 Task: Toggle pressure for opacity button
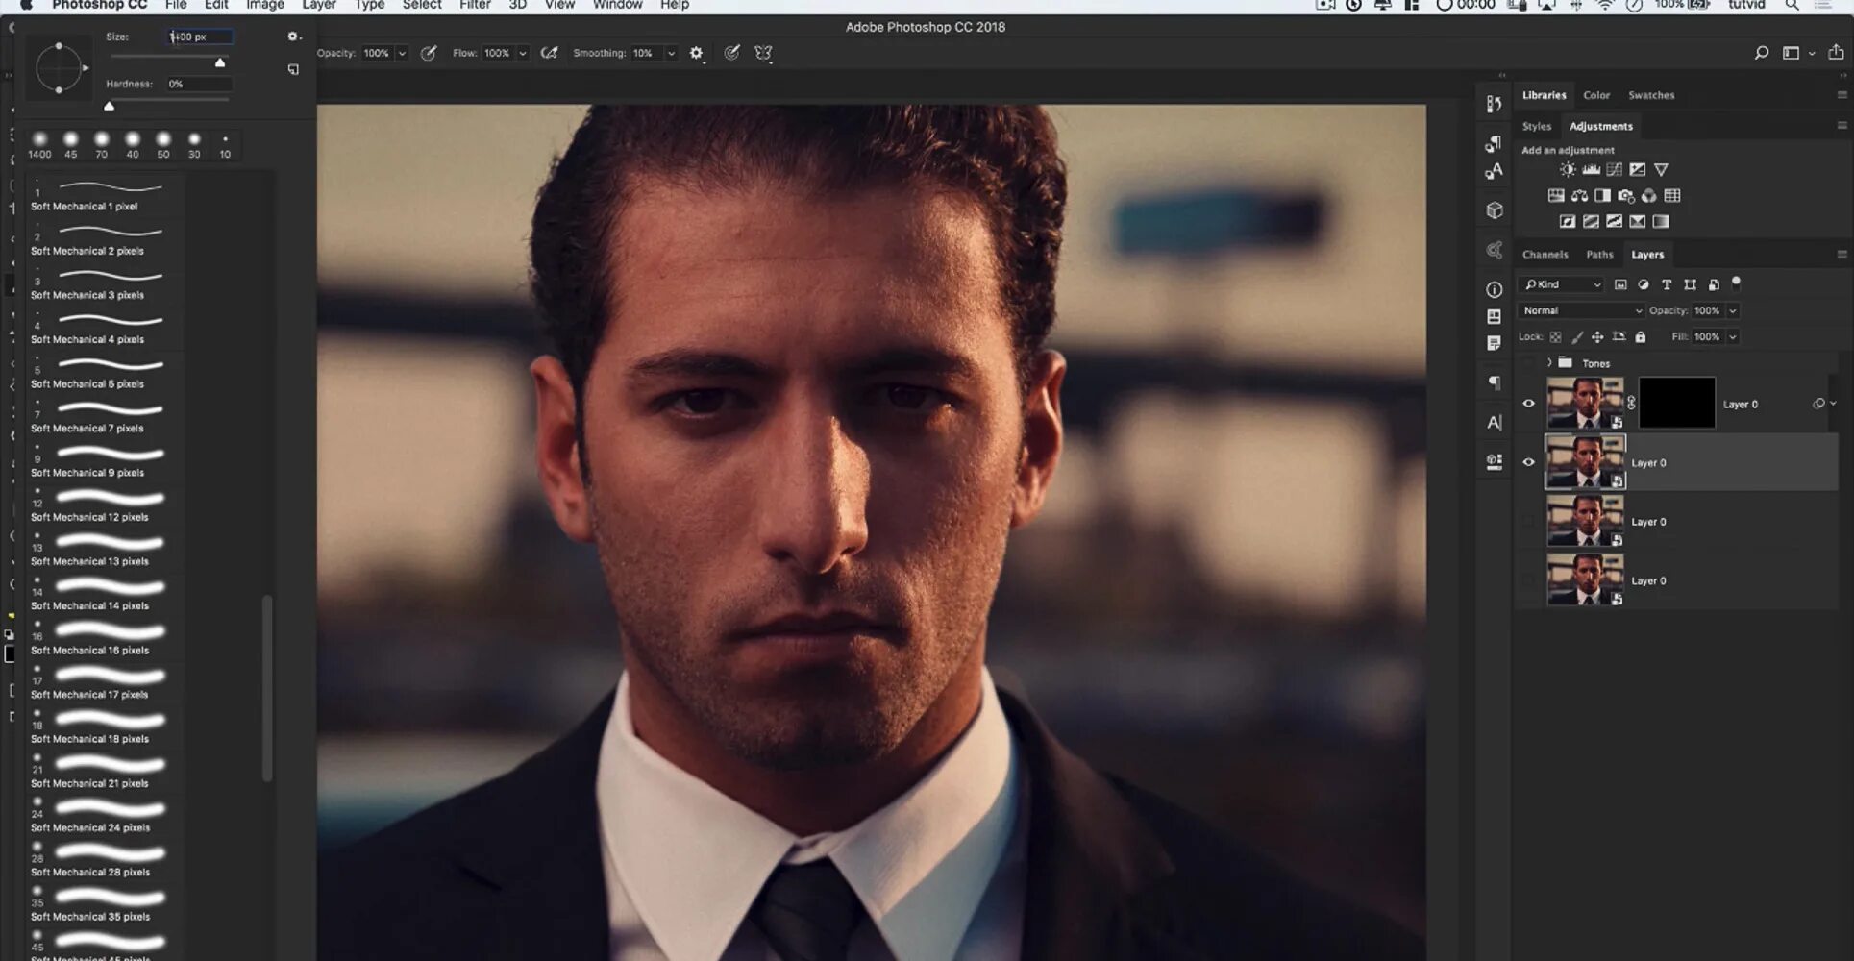click(429, 54)
